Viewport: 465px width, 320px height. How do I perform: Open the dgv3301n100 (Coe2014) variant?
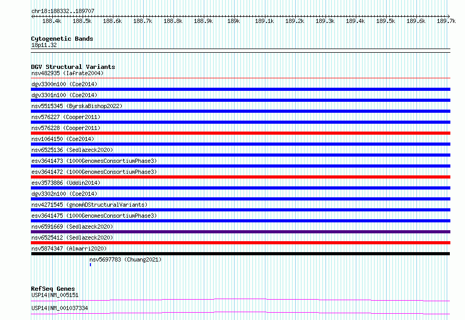pyautogui.click(x=64, y=95)
